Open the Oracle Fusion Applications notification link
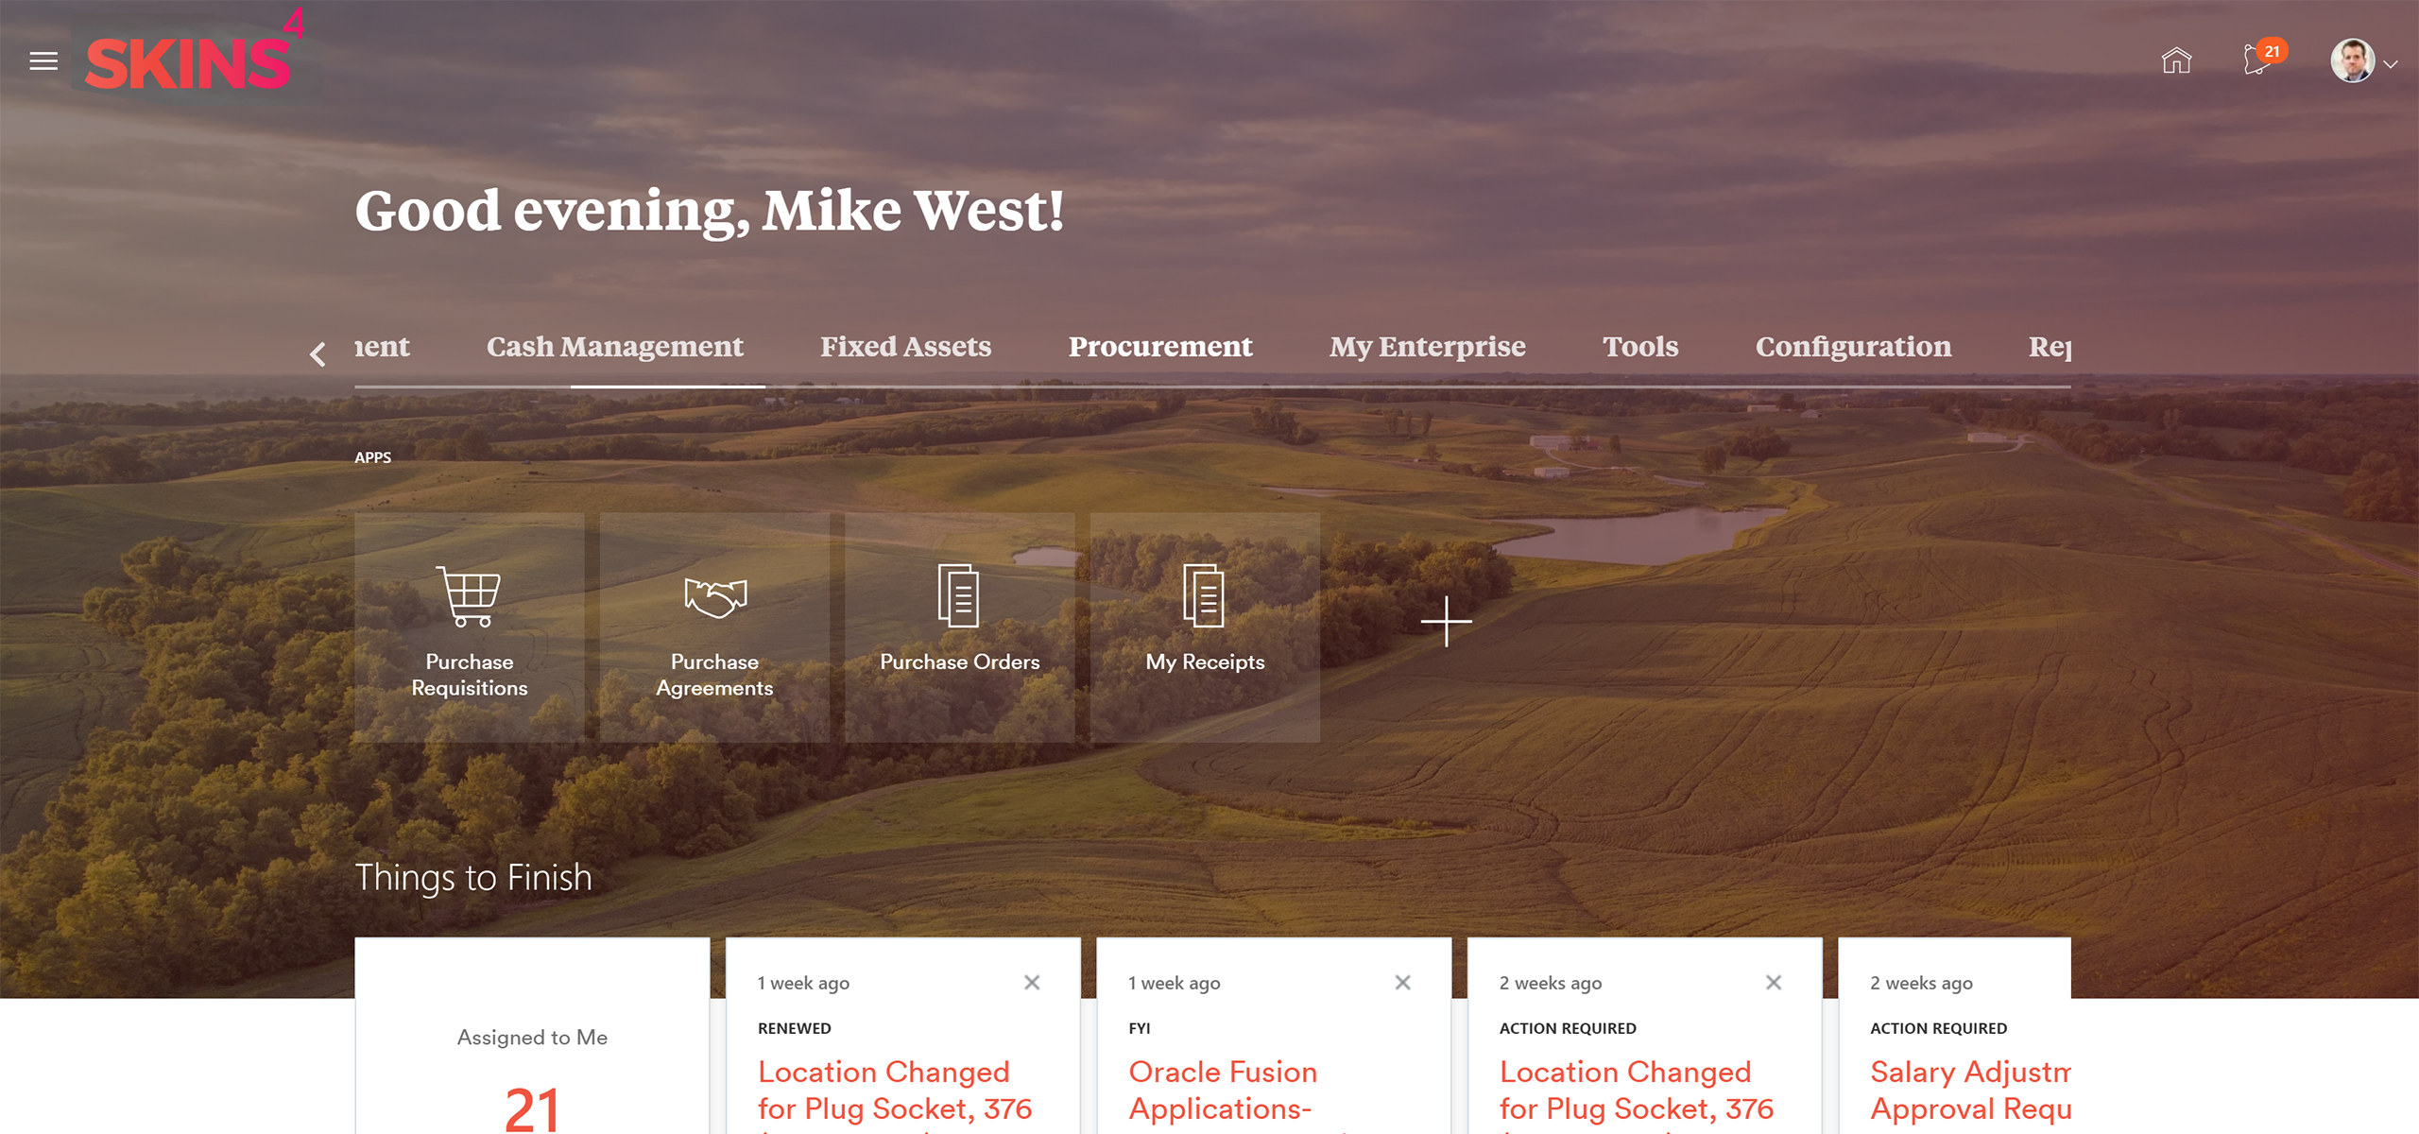This screenshot has width=2419, height=1134. pyautogui.click(x=1223, y=1090)
